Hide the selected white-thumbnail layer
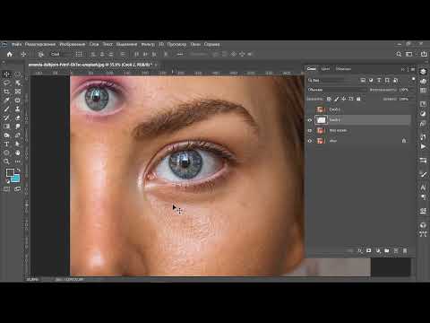Screen dimensions: 430x323 (310, 120)
